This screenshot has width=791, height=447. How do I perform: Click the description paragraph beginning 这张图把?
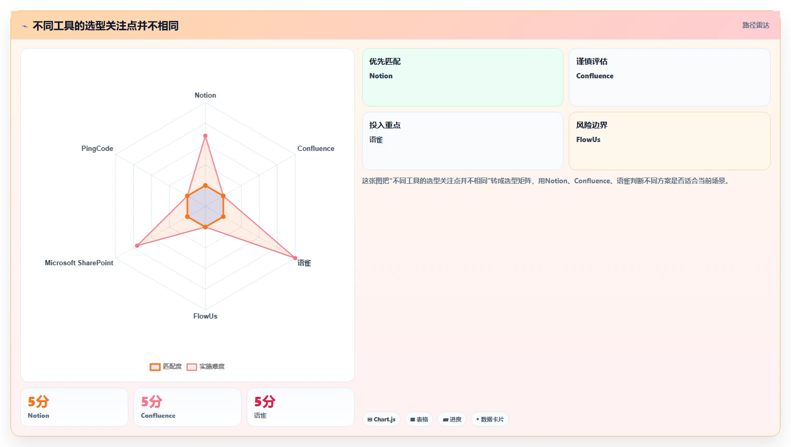point(546,181)
